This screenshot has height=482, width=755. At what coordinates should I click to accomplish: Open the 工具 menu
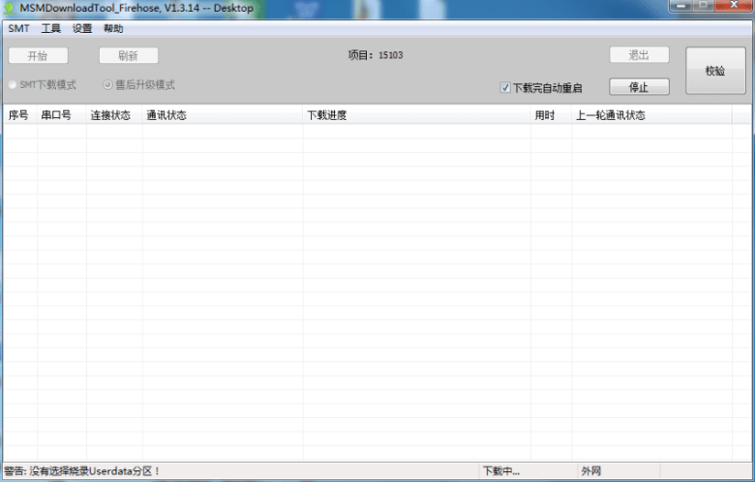coord(50,29)
